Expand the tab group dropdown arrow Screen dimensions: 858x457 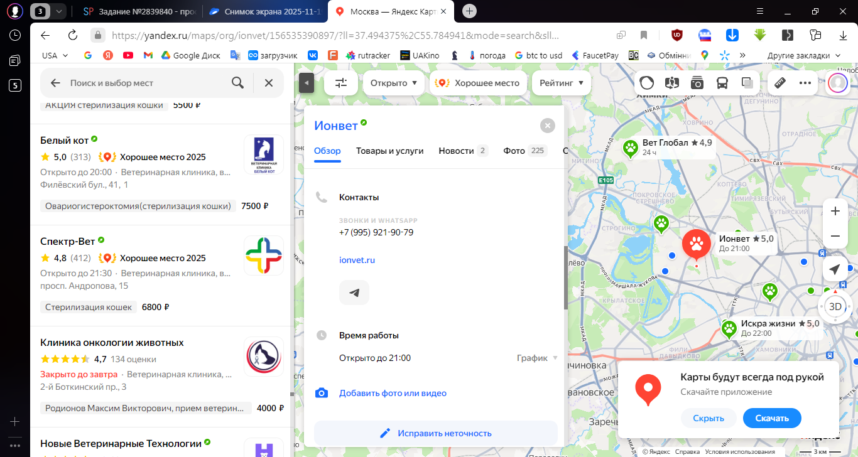pyautogui.click(x=59, y=11)
